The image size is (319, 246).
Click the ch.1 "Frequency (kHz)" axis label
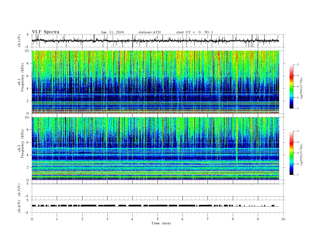(23, 77)
